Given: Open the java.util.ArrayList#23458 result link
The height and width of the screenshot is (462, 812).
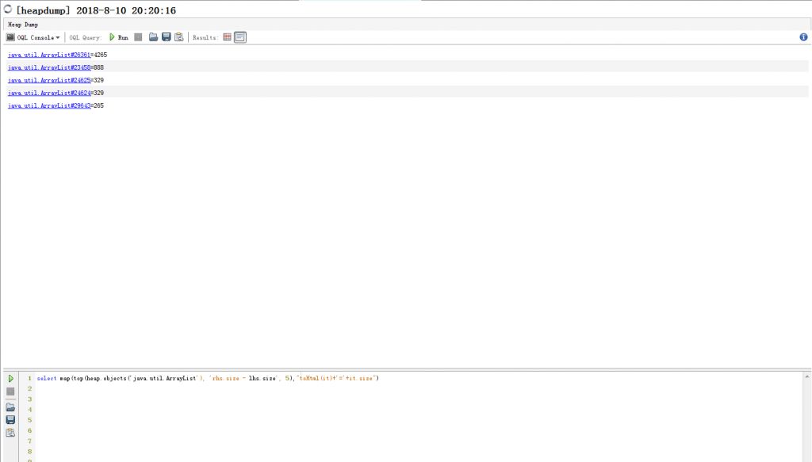Looking at the screenshot, I should tap(49, 67).
